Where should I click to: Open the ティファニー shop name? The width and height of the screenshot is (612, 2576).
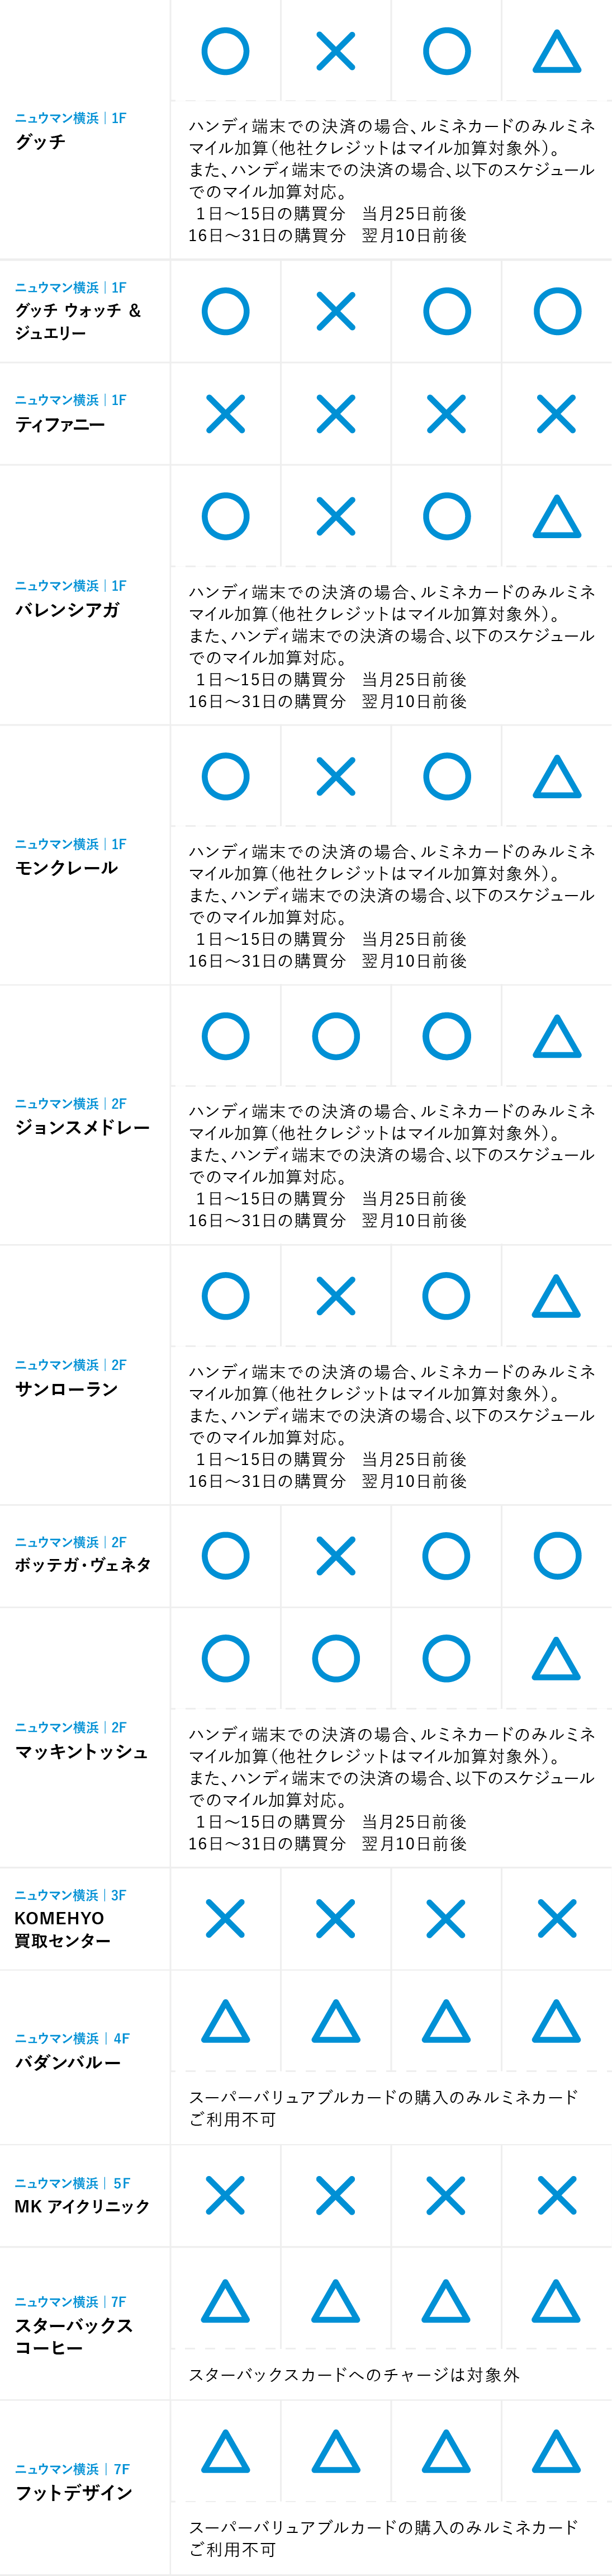pos(60,425)
